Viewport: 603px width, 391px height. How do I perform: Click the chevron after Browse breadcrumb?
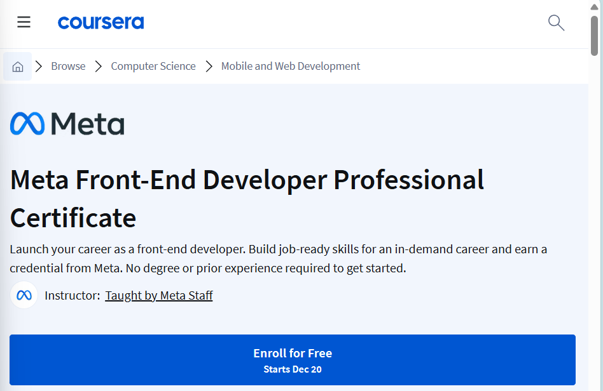click(x=99, y=67)
